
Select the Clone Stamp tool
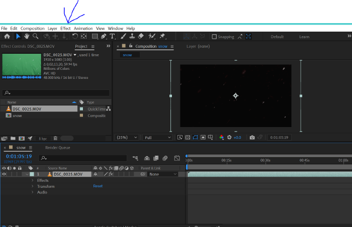[132, 36]
